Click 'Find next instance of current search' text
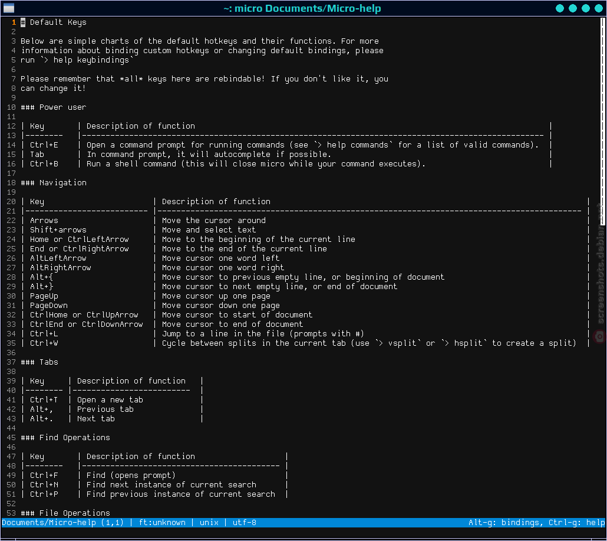The width and height of the screenshot is (607, 541). [x=171, y=484]
